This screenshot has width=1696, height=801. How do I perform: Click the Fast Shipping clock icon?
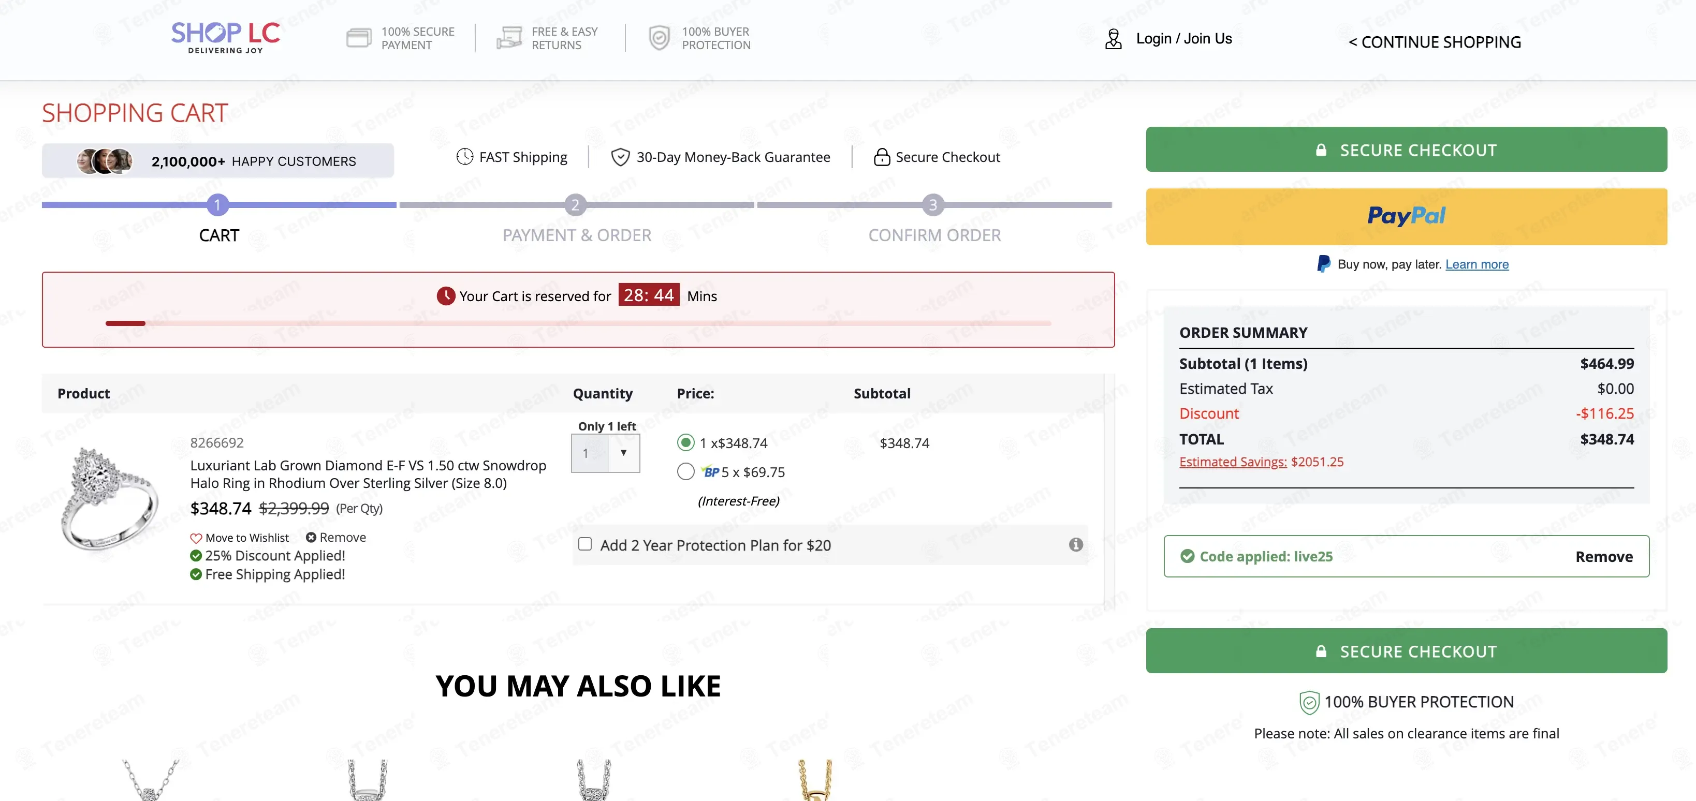[465, 157]
